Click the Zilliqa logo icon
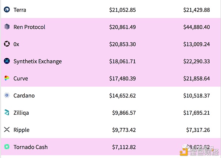The height and width of the screenshot is (158, 221). pos(7,113)
